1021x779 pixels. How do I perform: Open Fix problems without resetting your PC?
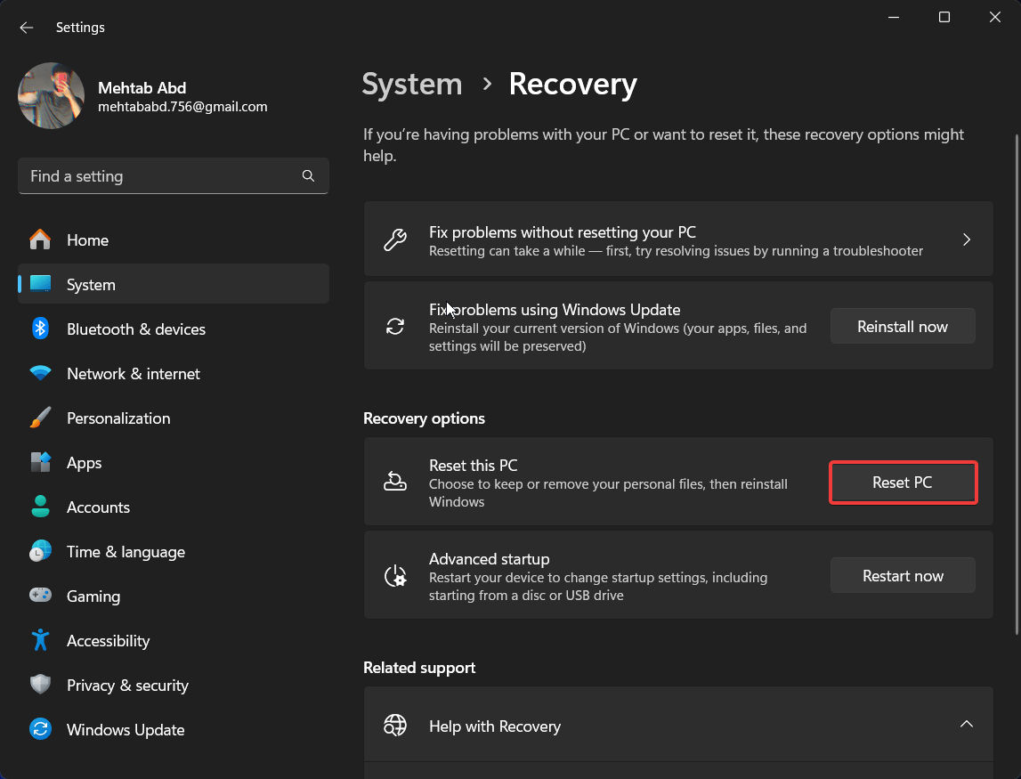coord(678,239)
